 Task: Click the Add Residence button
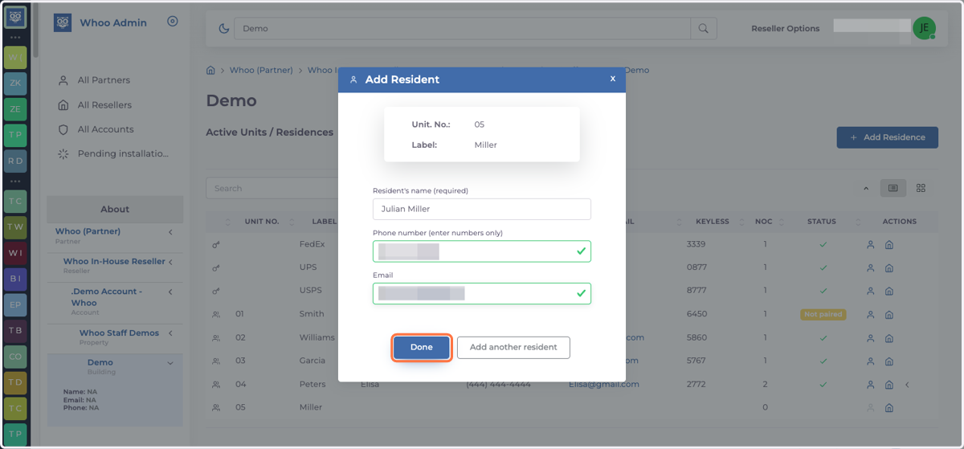click(887, 137)
